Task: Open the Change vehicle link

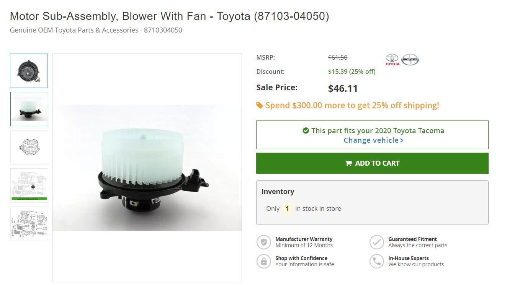Action: [373, 140]
